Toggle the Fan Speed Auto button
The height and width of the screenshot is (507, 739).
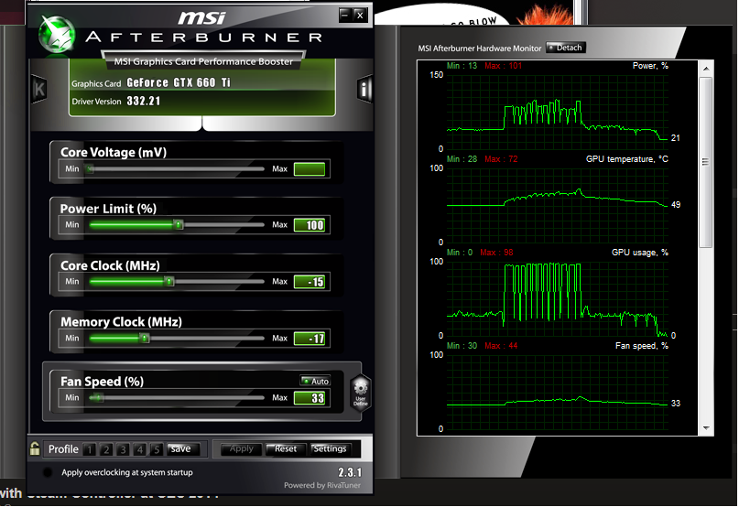click(315, 381)
